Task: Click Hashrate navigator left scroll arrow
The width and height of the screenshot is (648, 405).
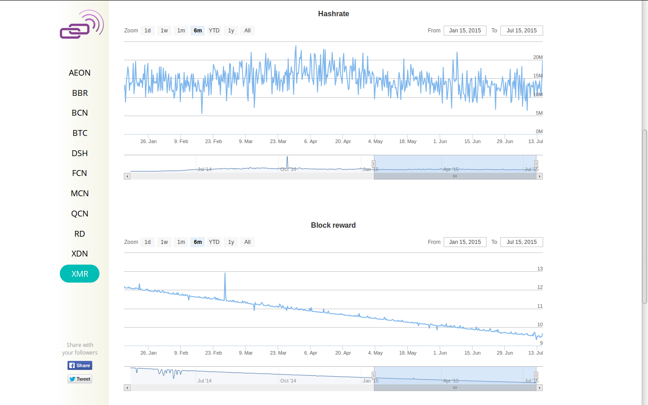Action: pos(127,176)
